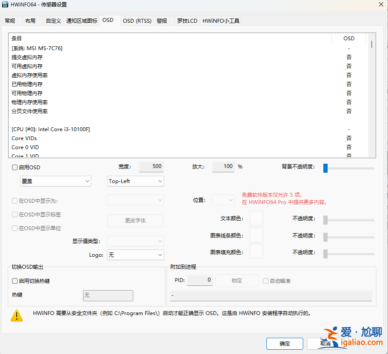Click the 背景不透明度 slider
Screen dimensions: 388x354
(349, 168)
